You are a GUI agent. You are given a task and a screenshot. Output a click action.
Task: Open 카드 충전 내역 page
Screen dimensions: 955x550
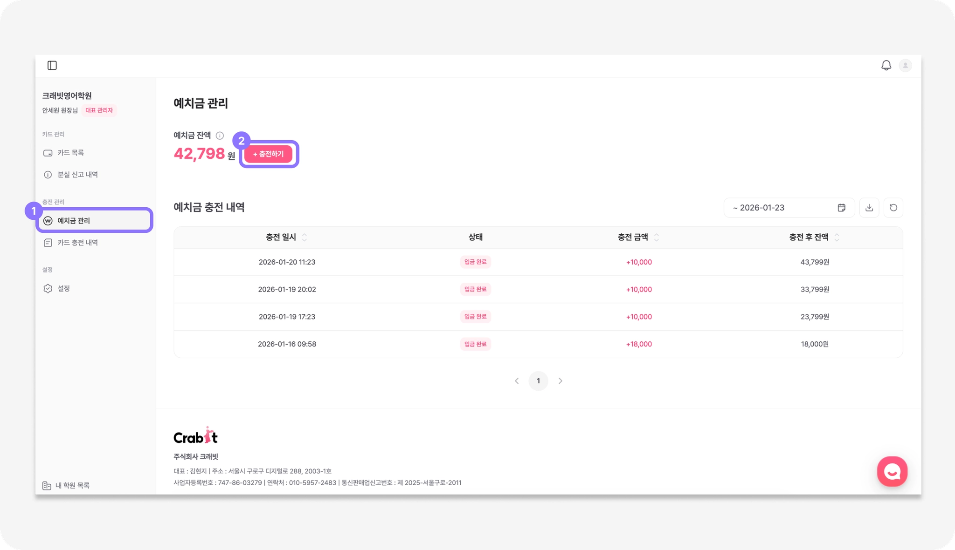[x=77, y=243]
